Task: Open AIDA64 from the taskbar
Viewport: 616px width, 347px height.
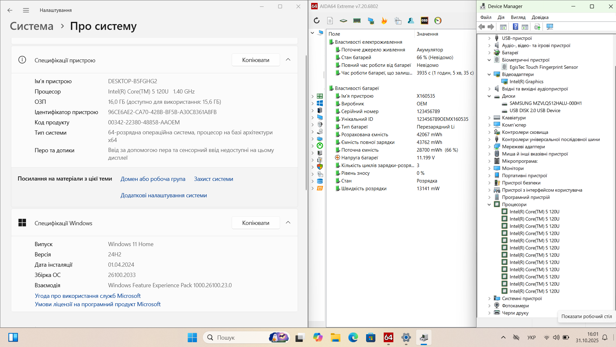Action: [x=388, y=337]
